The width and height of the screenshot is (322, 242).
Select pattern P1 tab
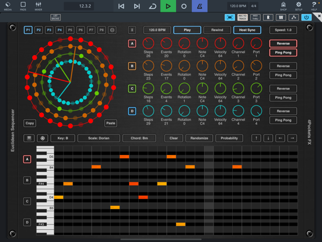tap(28, 30)
